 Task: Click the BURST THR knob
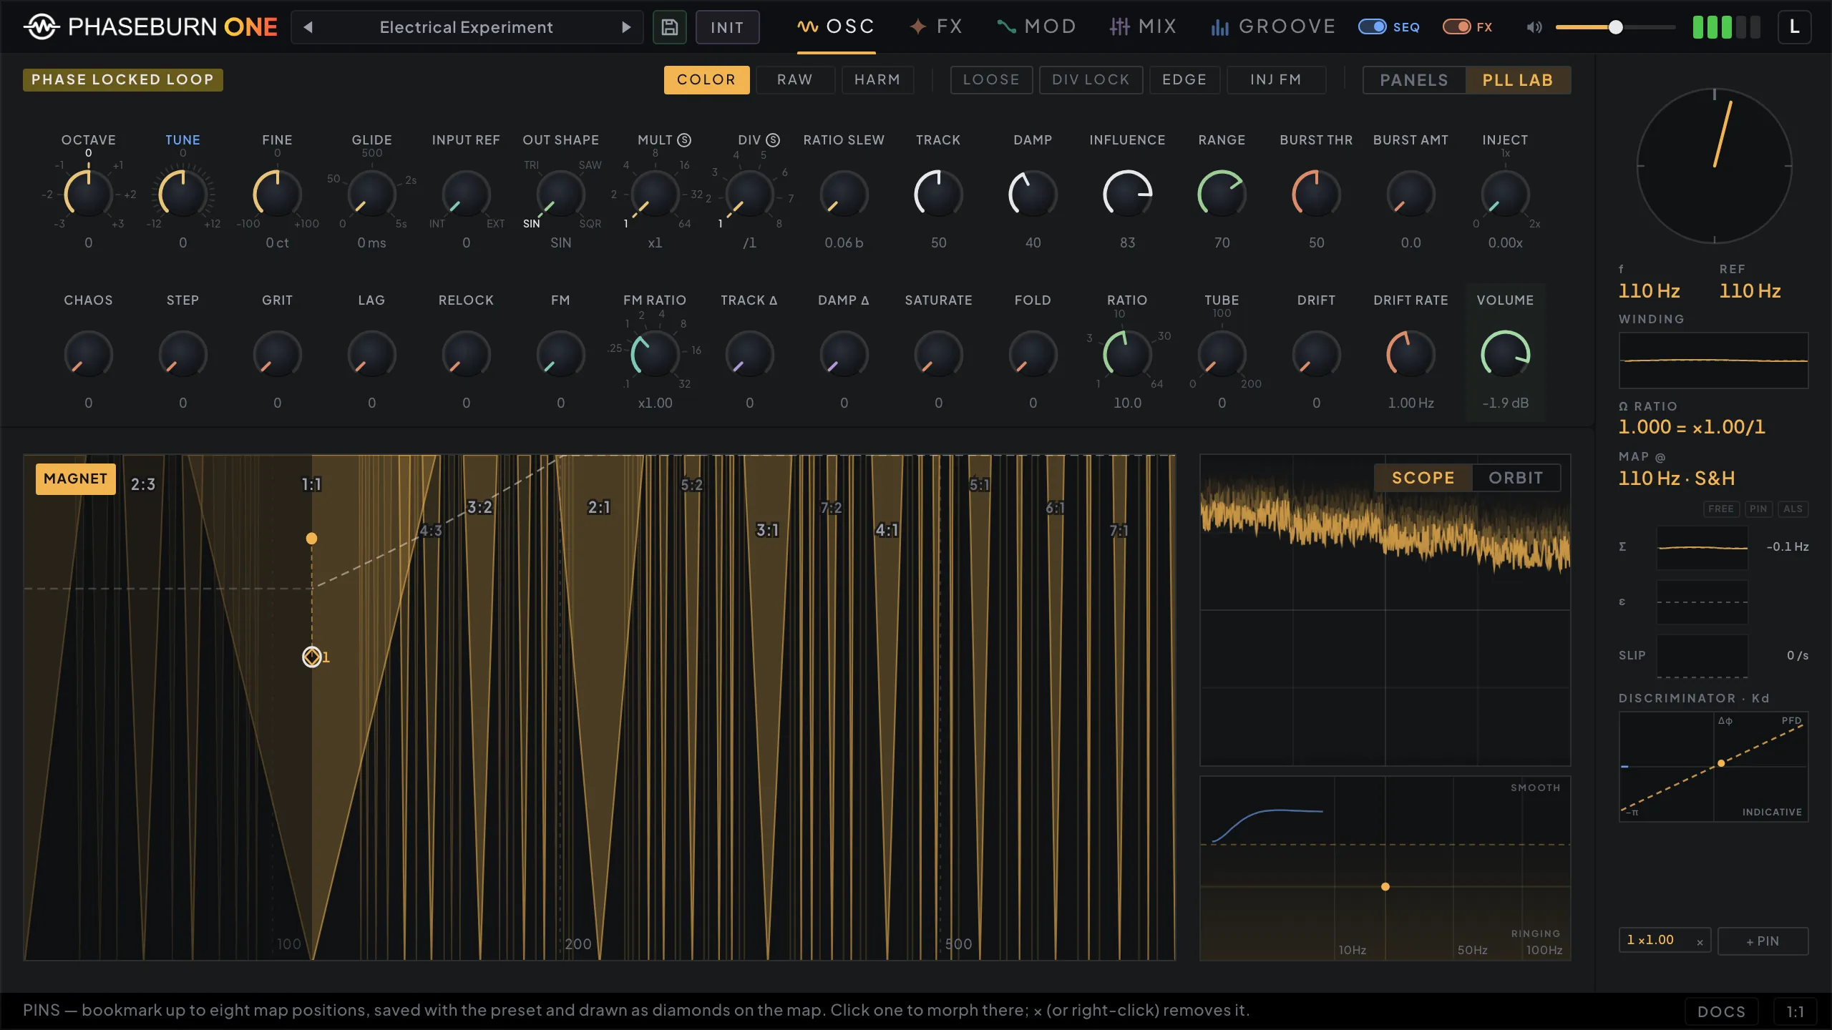tap(1317, 194)
